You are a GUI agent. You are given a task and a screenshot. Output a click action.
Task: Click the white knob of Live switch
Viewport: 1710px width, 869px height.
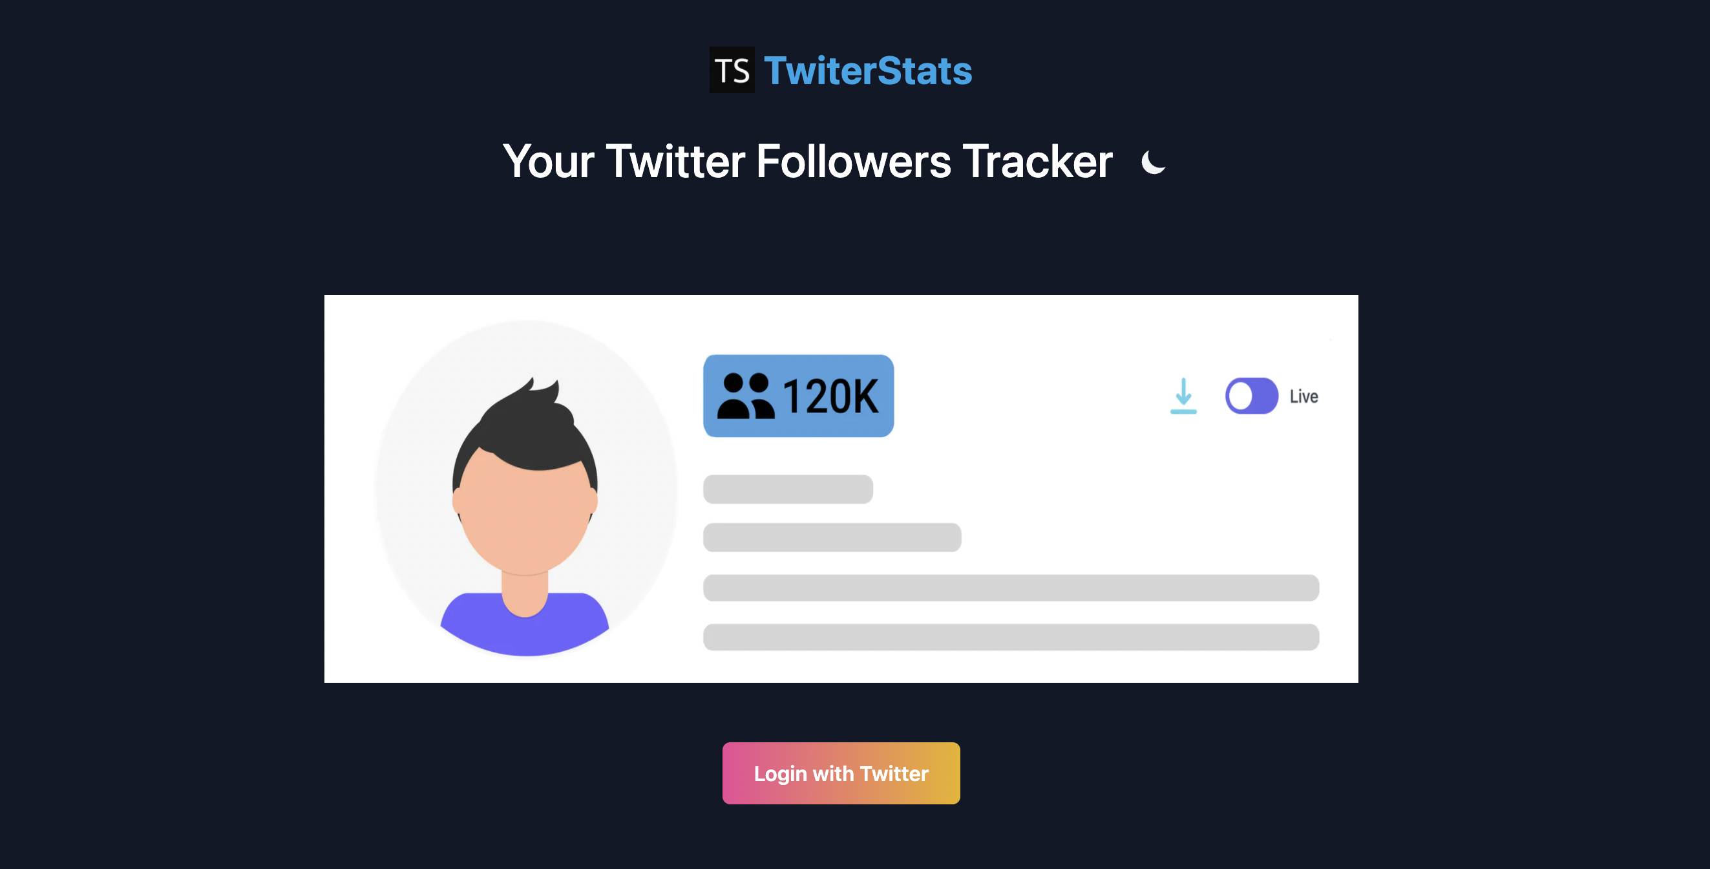(1240, 396)
